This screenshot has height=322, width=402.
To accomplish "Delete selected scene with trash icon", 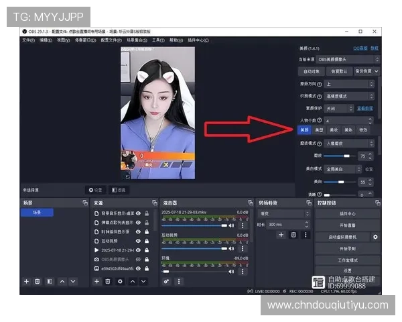I will (38, 282).
